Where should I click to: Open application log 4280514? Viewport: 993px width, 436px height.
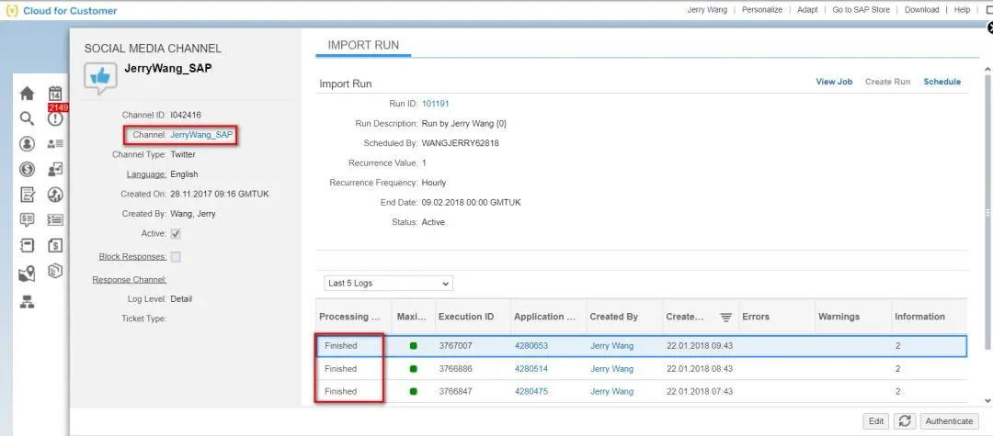pyautogui.click(x=531, y=368)
